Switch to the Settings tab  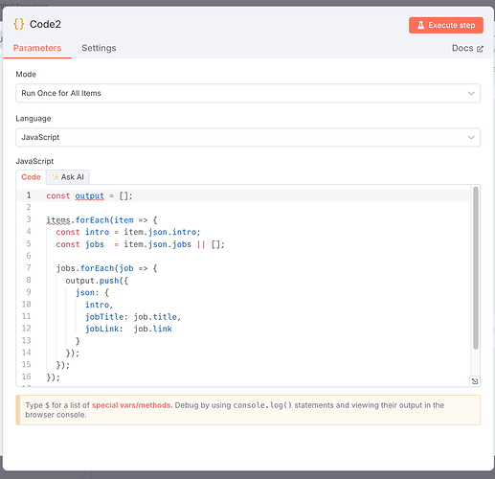coord(99,48)
